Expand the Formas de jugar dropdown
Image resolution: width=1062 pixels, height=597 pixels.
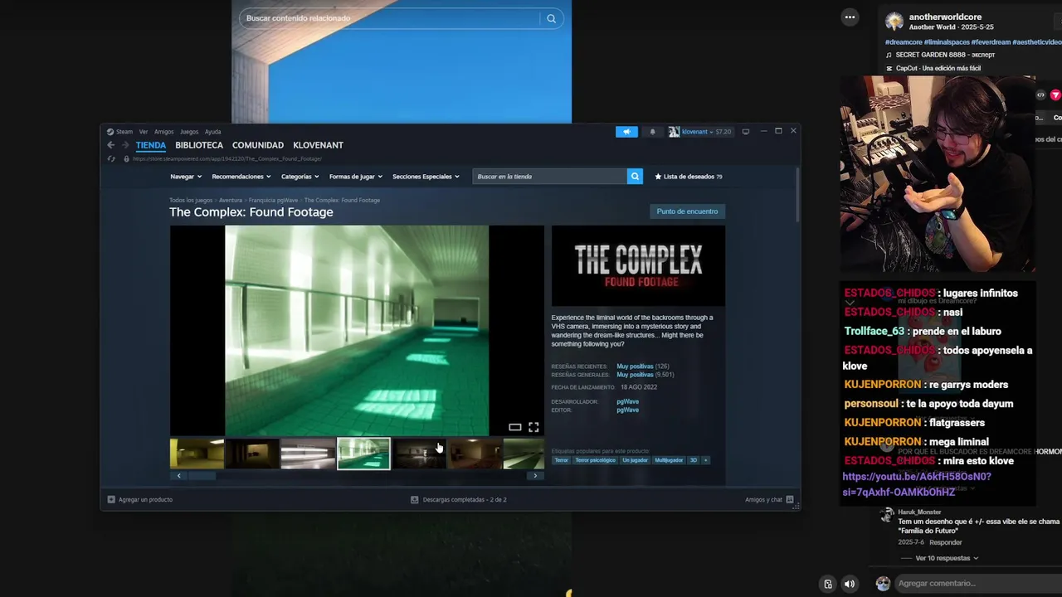tap(356, 177)
